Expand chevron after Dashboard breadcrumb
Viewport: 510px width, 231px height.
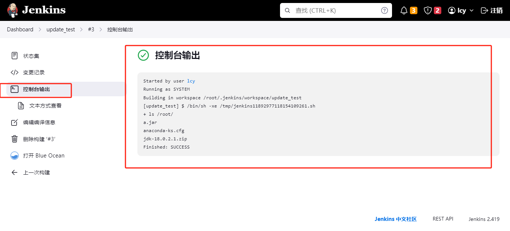[40, 29]
